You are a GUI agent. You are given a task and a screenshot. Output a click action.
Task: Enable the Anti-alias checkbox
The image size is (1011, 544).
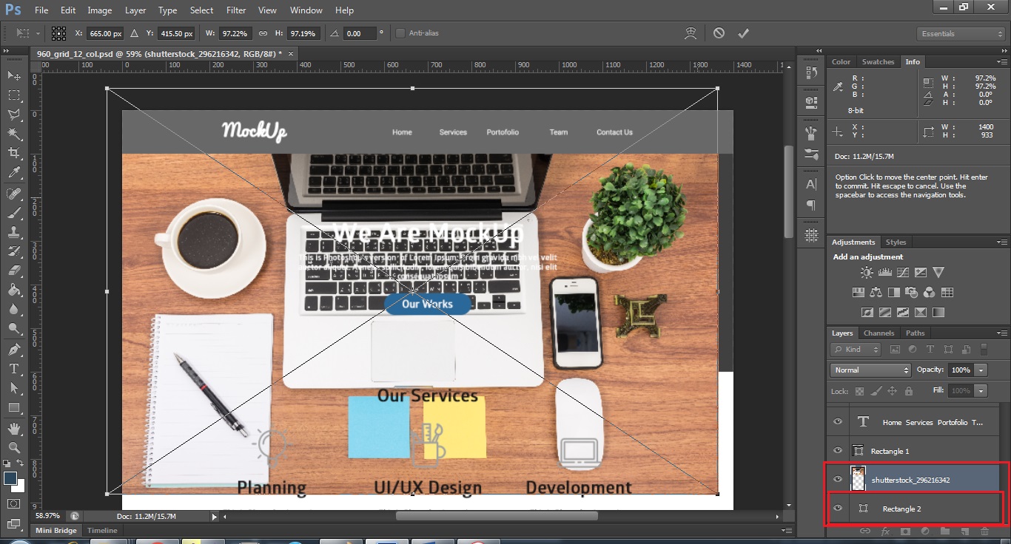pos(400,33)
